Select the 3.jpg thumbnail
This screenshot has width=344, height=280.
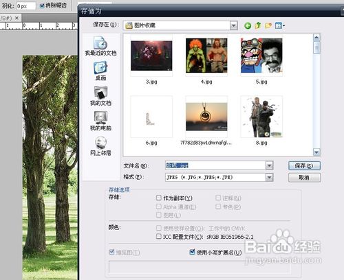pos(151,56)
